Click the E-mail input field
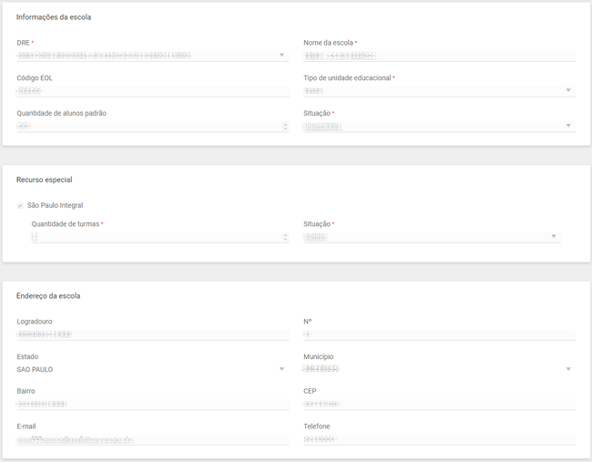Image resolution: width=592 pixels, height=462 pixels. 152,439
